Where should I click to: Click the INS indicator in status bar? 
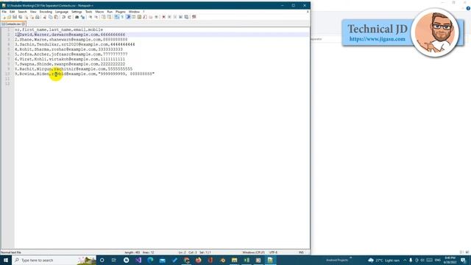pyautogui.click(x=301, y=252)
